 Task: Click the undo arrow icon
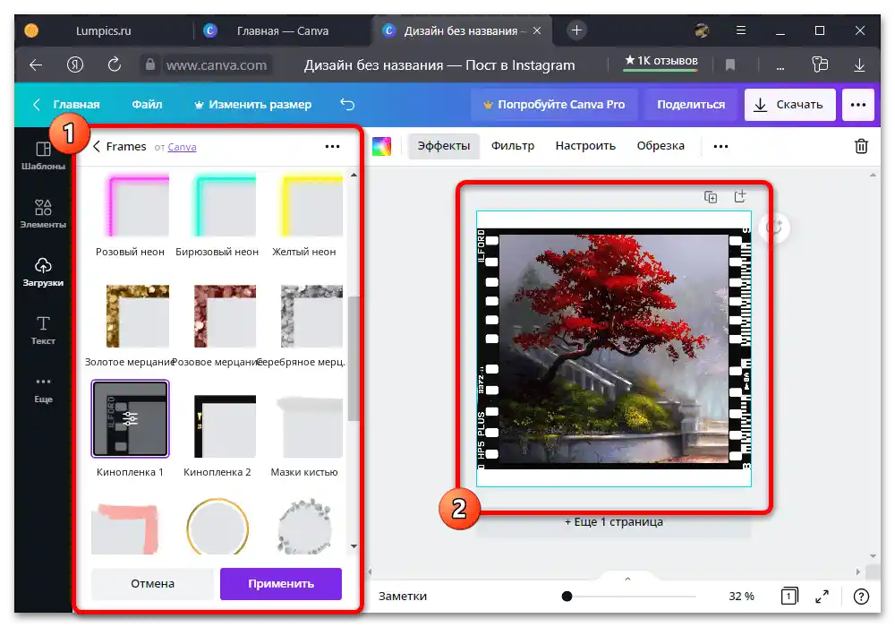pos(347,105)
